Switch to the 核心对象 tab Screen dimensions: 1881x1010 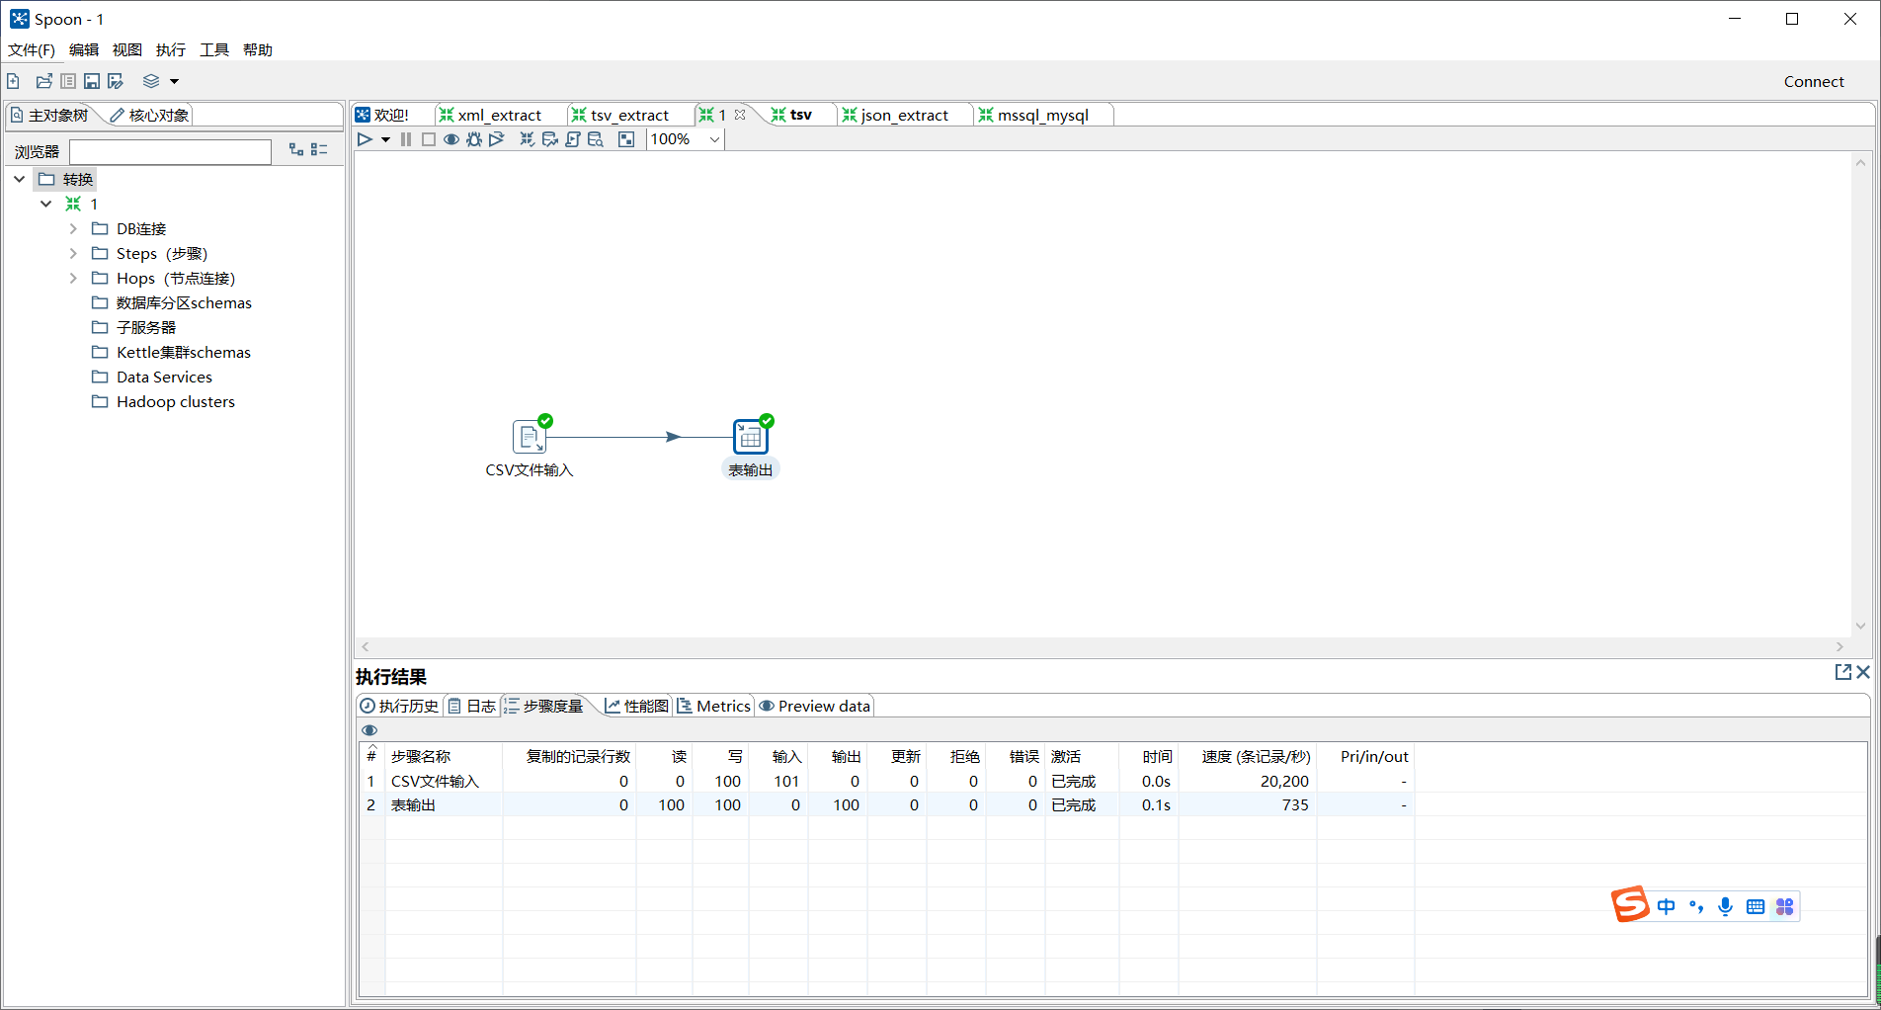pyautogui.click(x=149, y=116)
